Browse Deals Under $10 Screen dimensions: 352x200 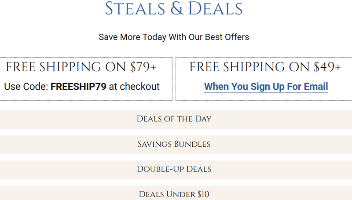pyautogui.click(x=174, y=194)
